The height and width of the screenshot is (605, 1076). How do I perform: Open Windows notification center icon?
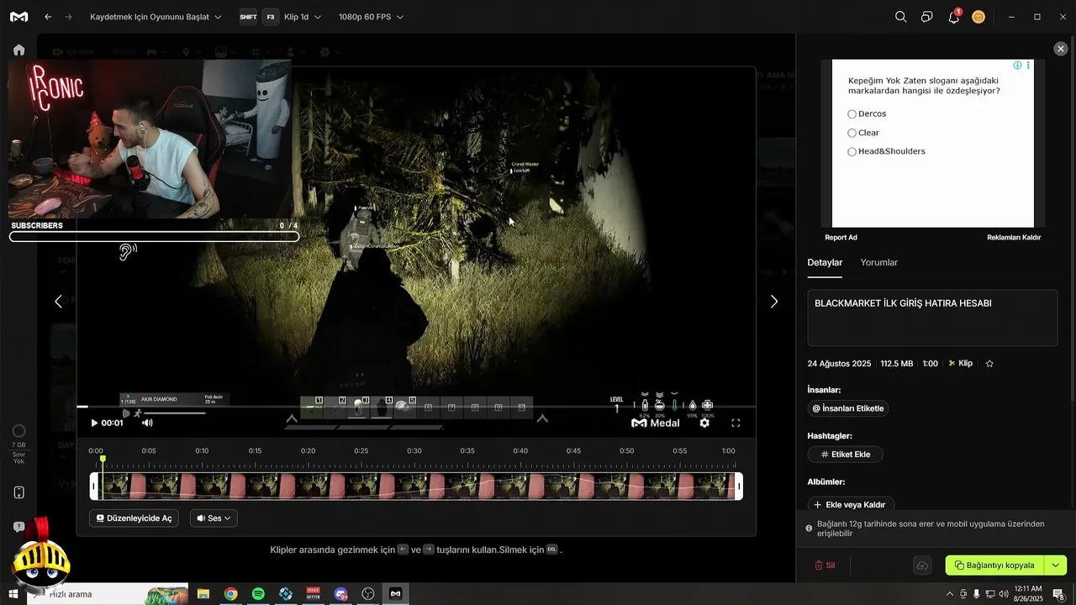pyautogui.click(x=1058, y=594)
